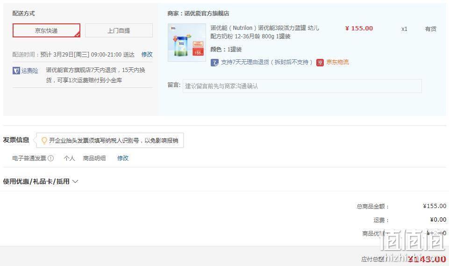Open the 诺优能 Nutrilon product title
Screen dimensions: 449x266
[x=264, y=32]
